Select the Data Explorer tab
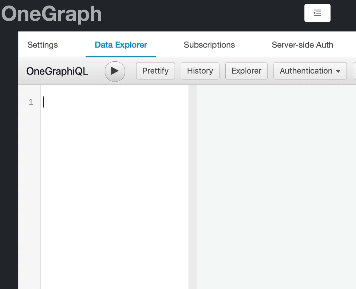 click(x=121, y=45)
